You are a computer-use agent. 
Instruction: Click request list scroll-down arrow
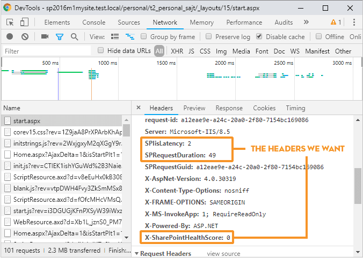[x=126, y=238]
